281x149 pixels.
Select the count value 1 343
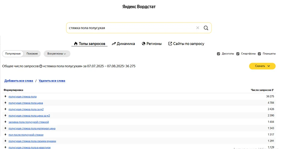[271, 128]
